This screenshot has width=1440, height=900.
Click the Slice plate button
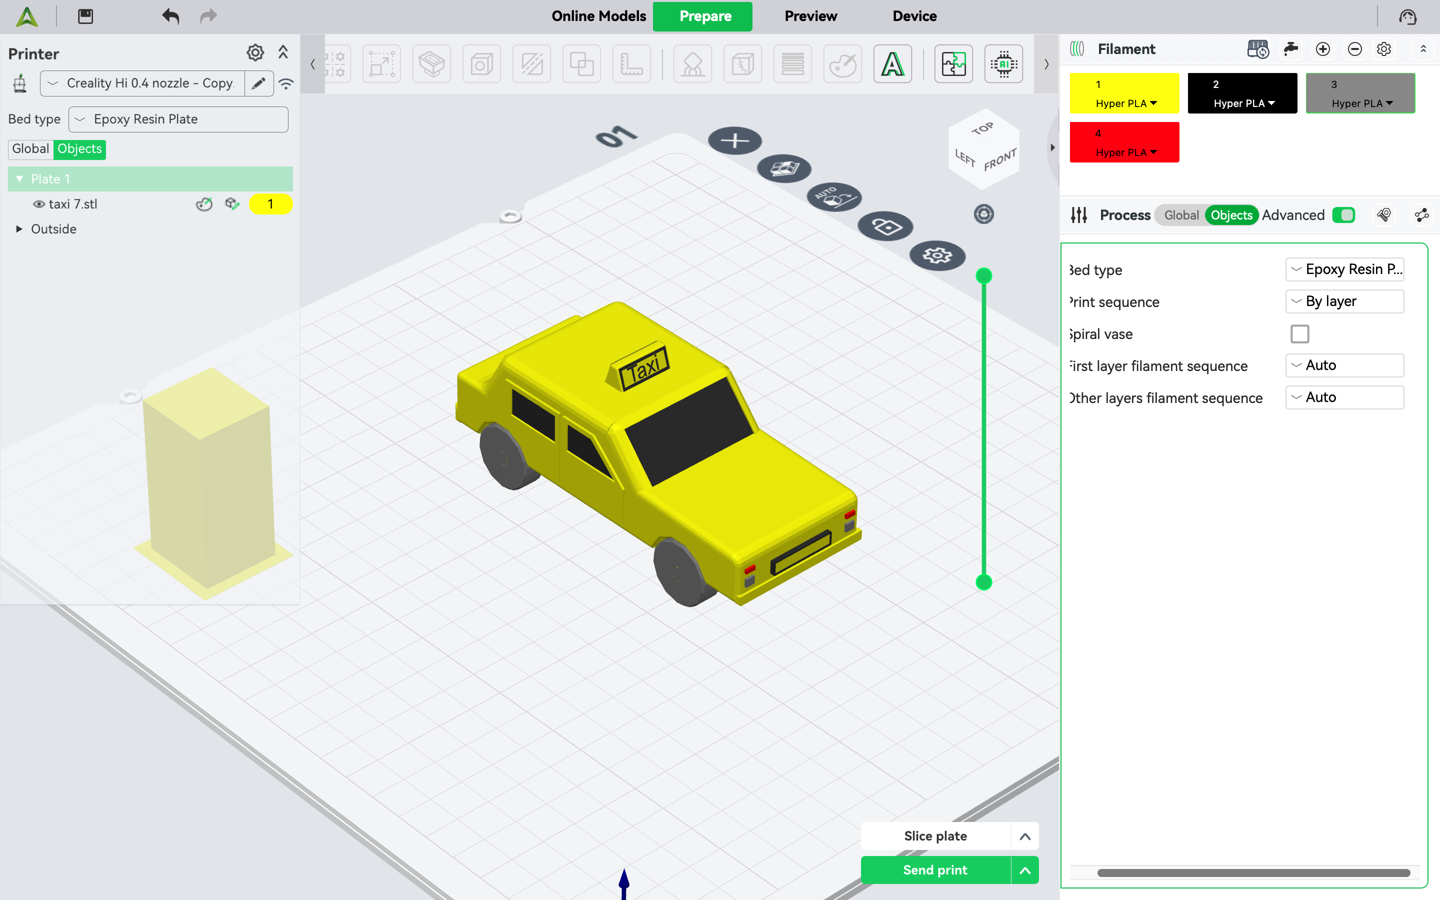pyautogui.click(x=935, y=835)
